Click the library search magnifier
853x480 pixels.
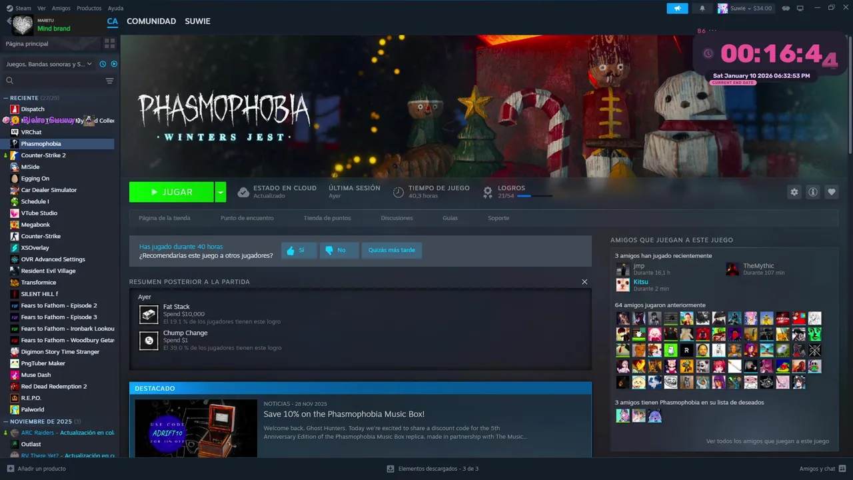pos(10,81)
